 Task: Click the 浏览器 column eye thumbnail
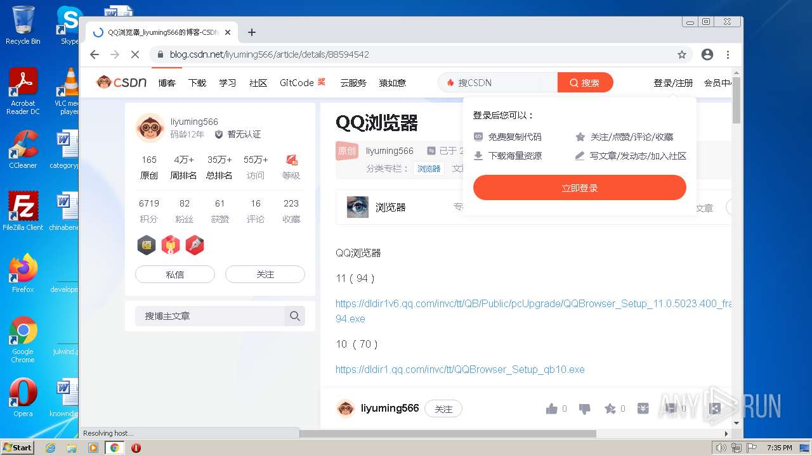[x=358, y=207]
